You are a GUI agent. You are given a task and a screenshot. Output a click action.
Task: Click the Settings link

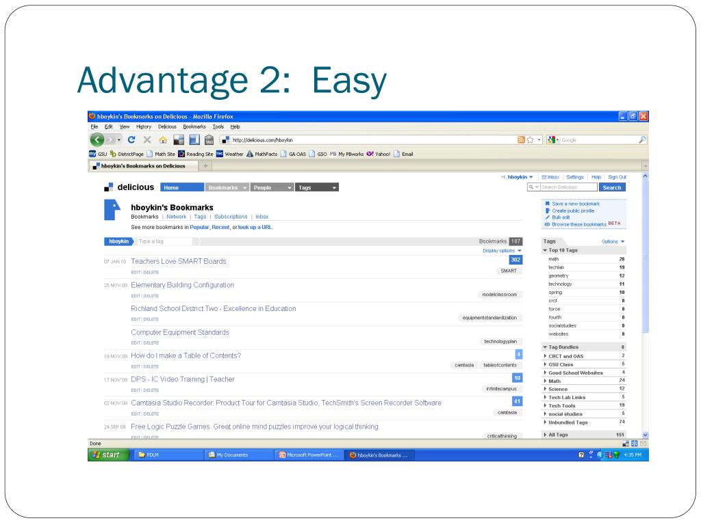[x=575, y=177]
